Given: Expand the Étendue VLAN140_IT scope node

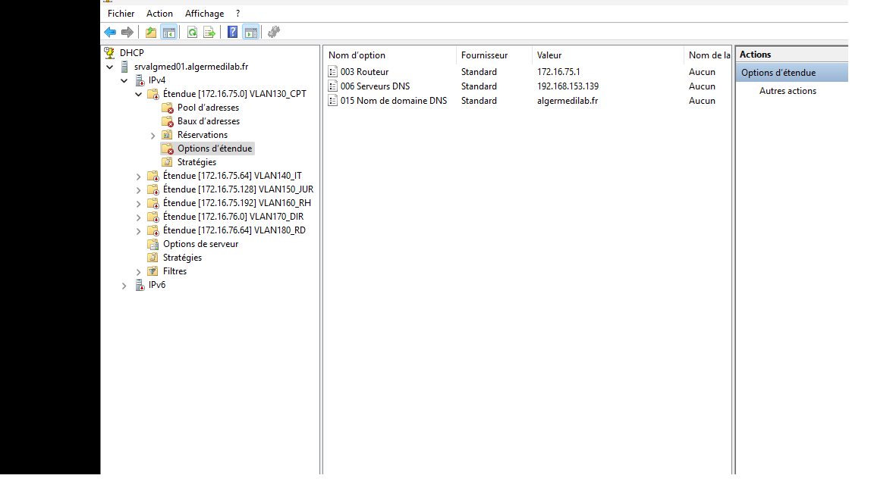Looking at the screenshot, I should pos(138,175).
